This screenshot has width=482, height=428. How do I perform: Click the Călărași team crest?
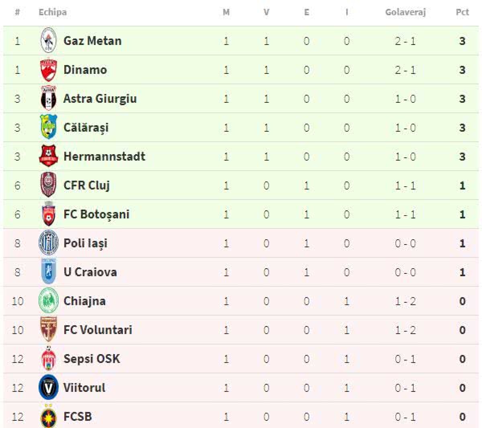[49, 127]
